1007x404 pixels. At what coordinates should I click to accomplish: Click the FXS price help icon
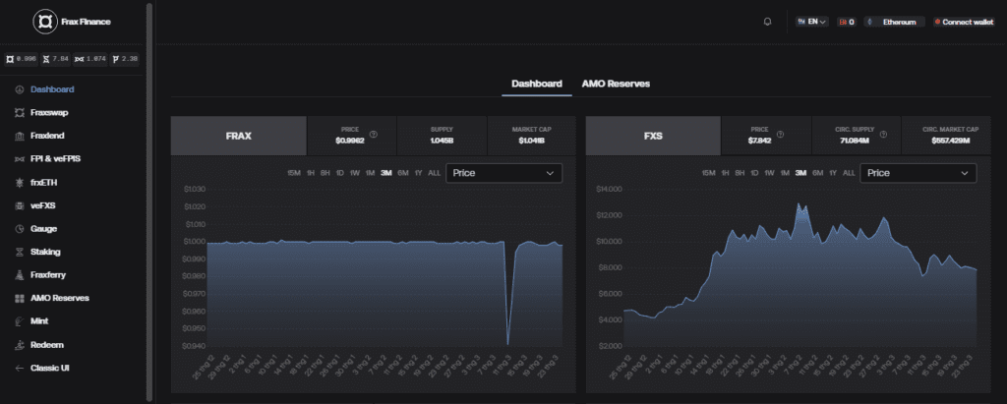(780, 135)
